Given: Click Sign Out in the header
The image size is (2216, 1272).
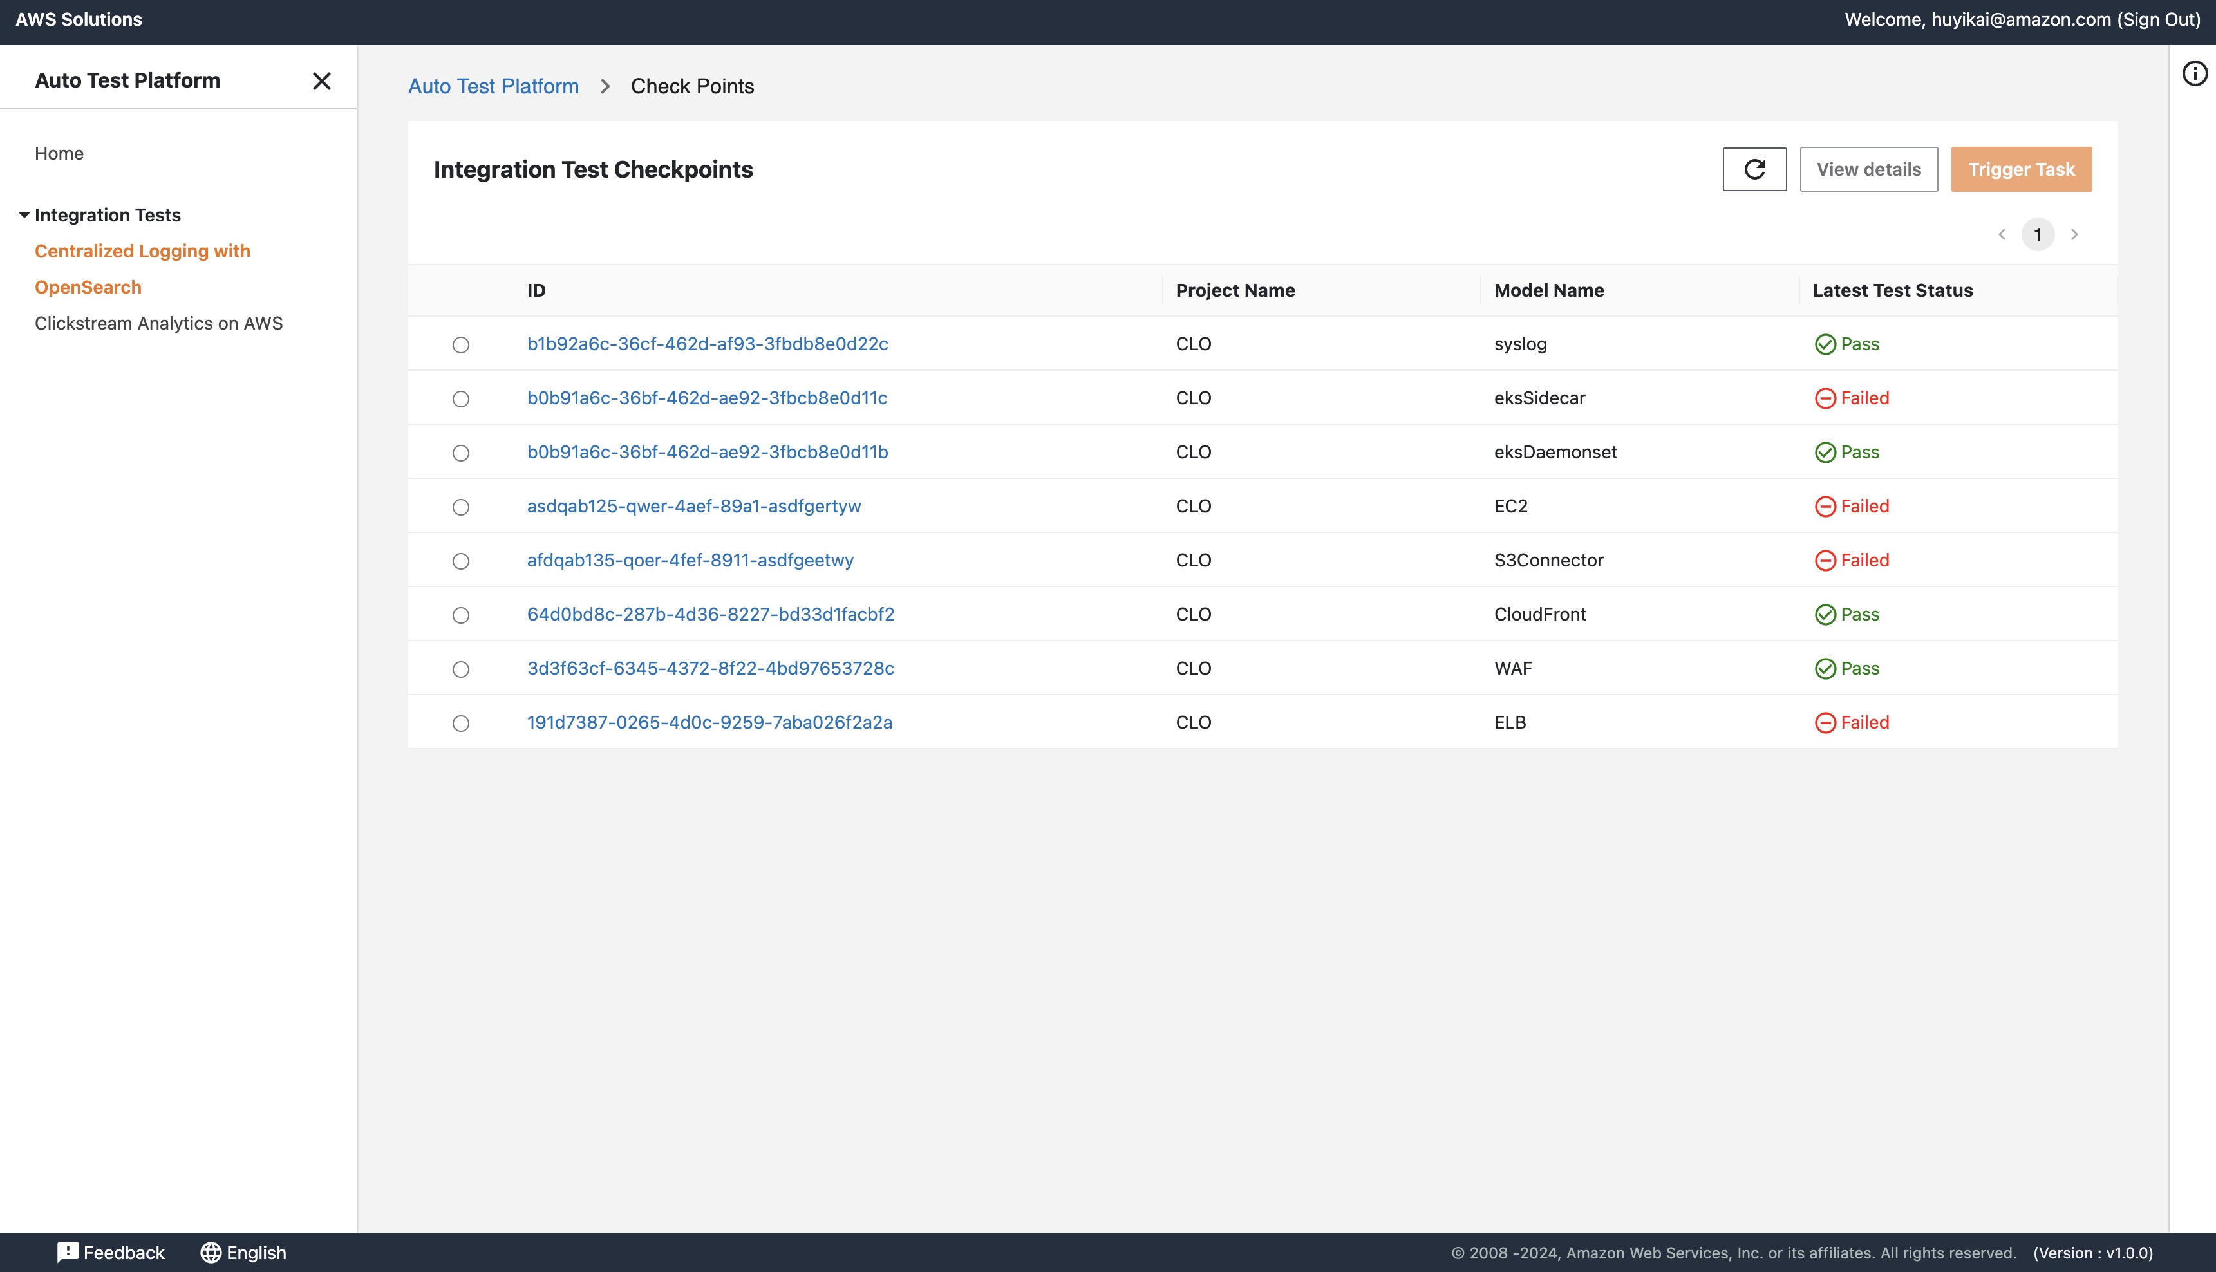Looking at the screenshot, I should pyautogui.click(x=2157, y=20).
